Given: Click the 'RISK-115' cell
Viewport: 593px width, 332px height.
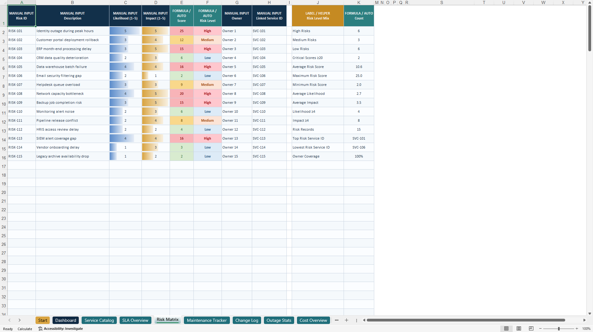Looking at the screenshot, I should pos(22,156).
